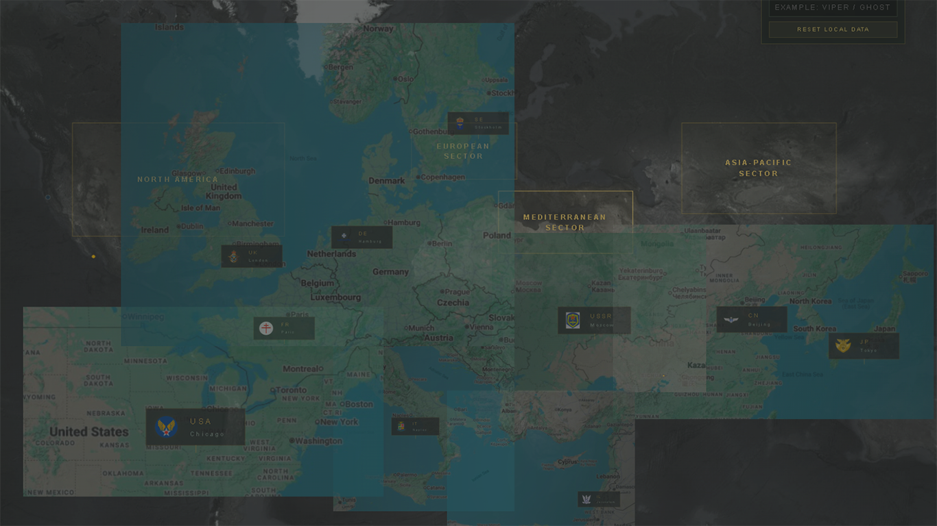Open the North America sector box
The height and width of the screenshot is (526, 937).
point(178,179)
